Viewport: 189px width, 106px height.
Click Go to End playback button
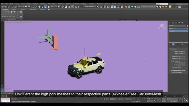[155, 99]
